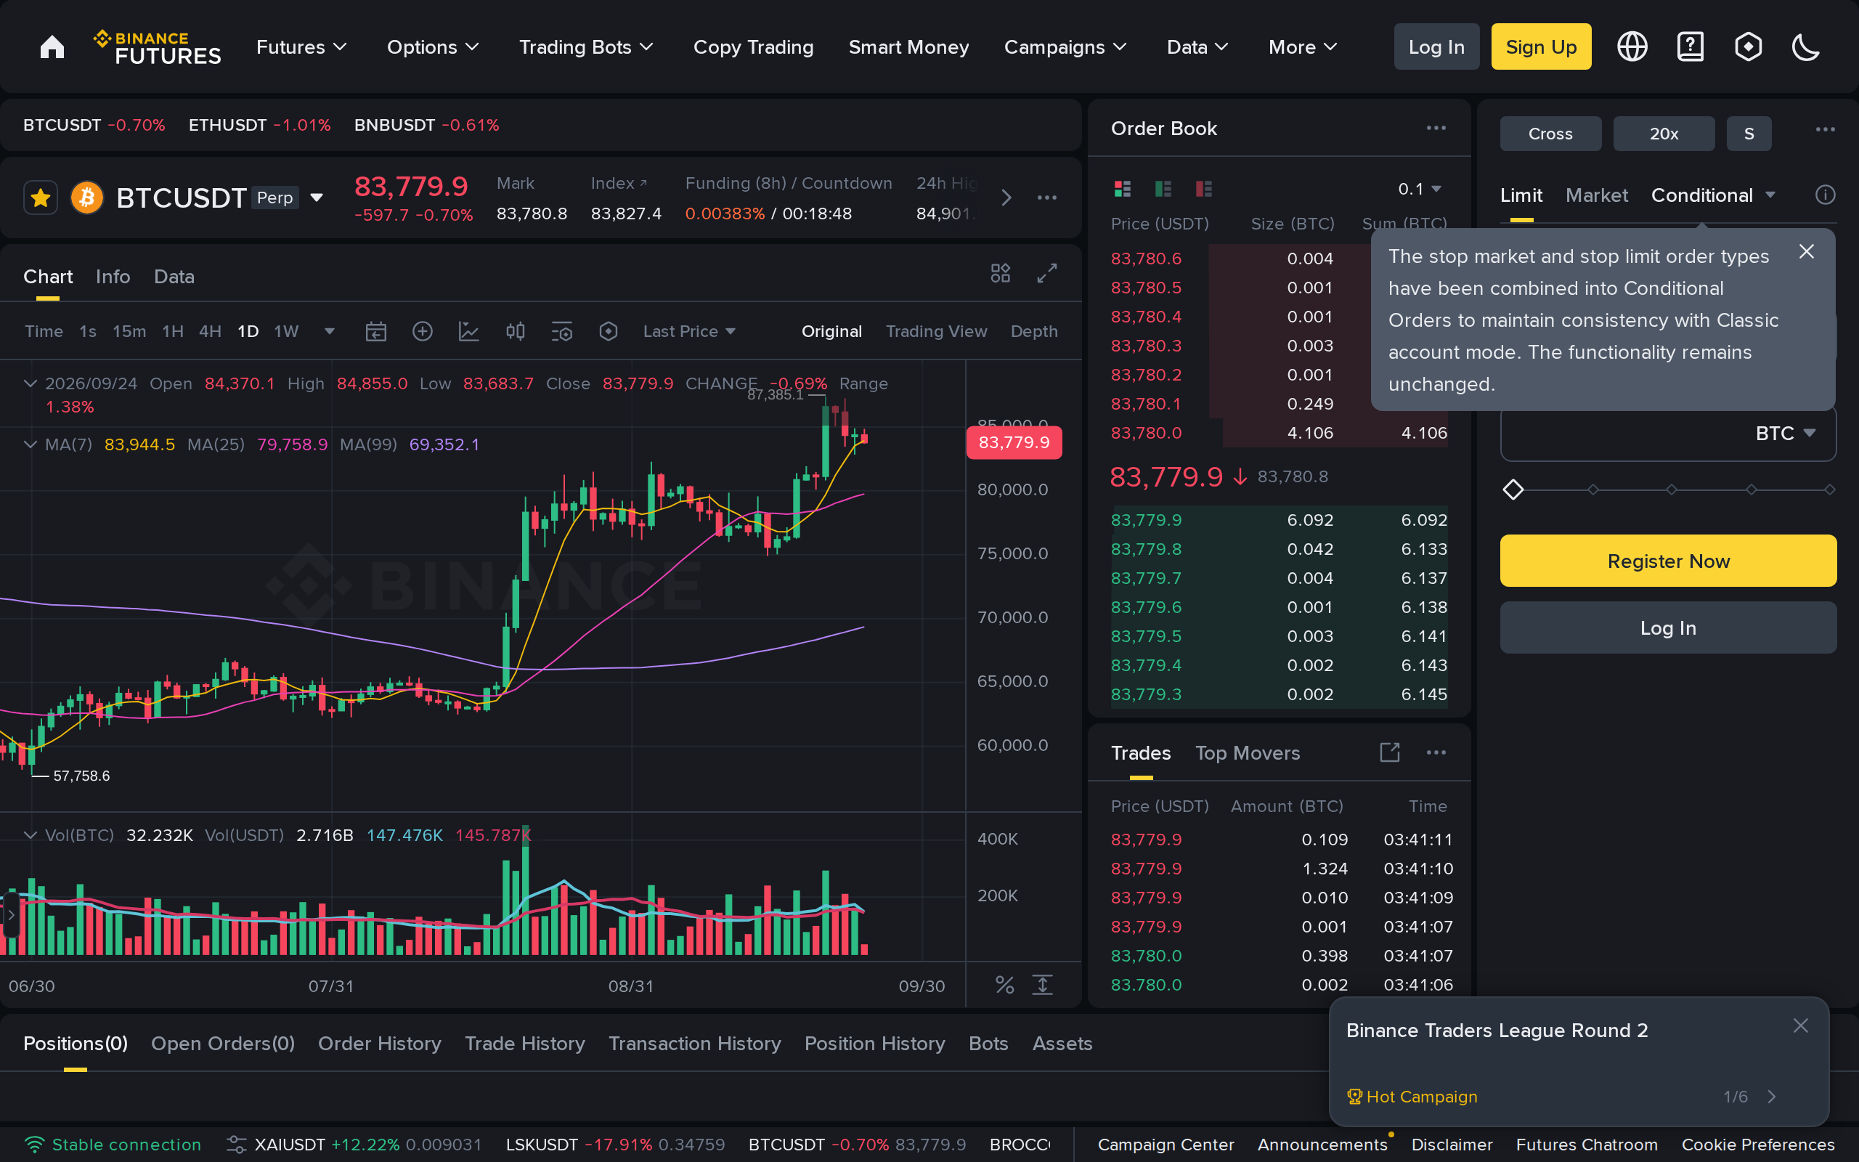Show bids-only order book view
Viewport: 1859px width, 1162px height.
1163,188
